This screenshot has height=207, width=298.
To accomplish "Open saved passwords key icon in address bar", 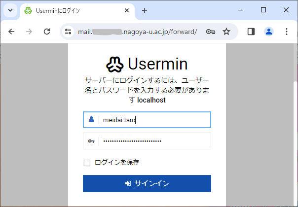I will tap(211, 32).
